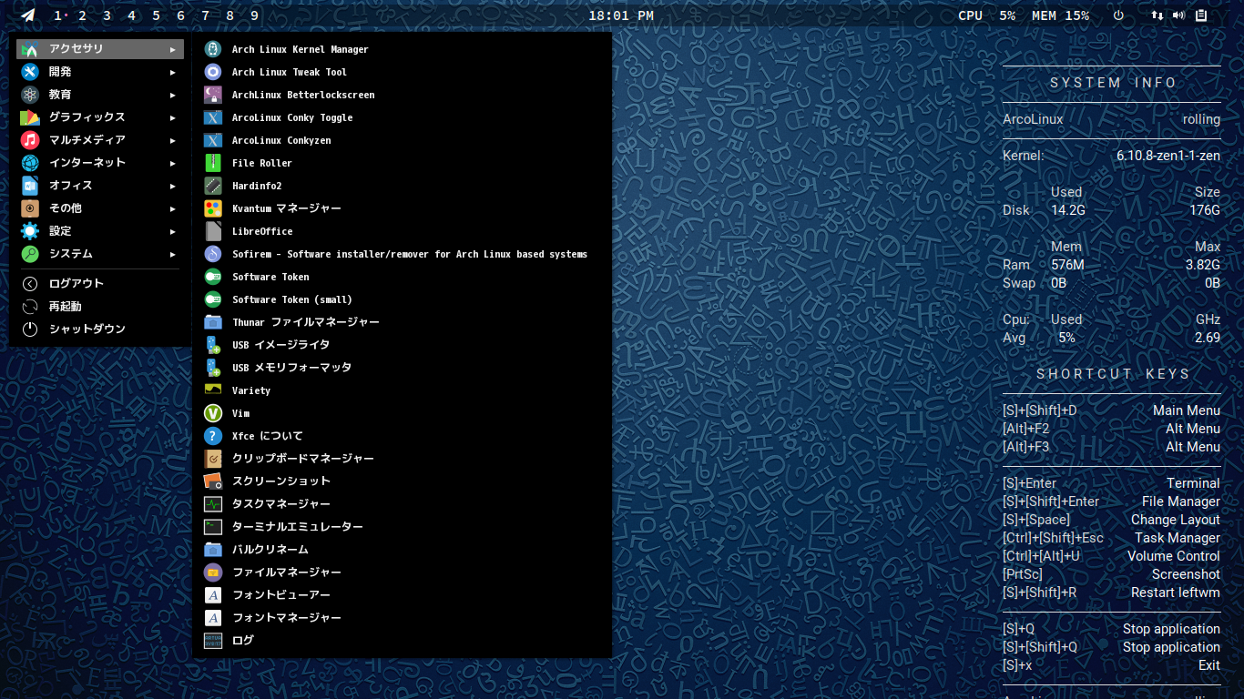Click the USB イメージライタ icon

[213, 345]
